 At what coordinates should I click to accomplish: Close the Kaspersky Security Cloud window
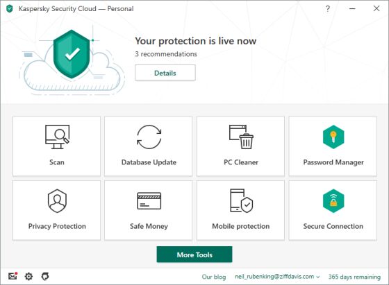click(x=376, y=8)
